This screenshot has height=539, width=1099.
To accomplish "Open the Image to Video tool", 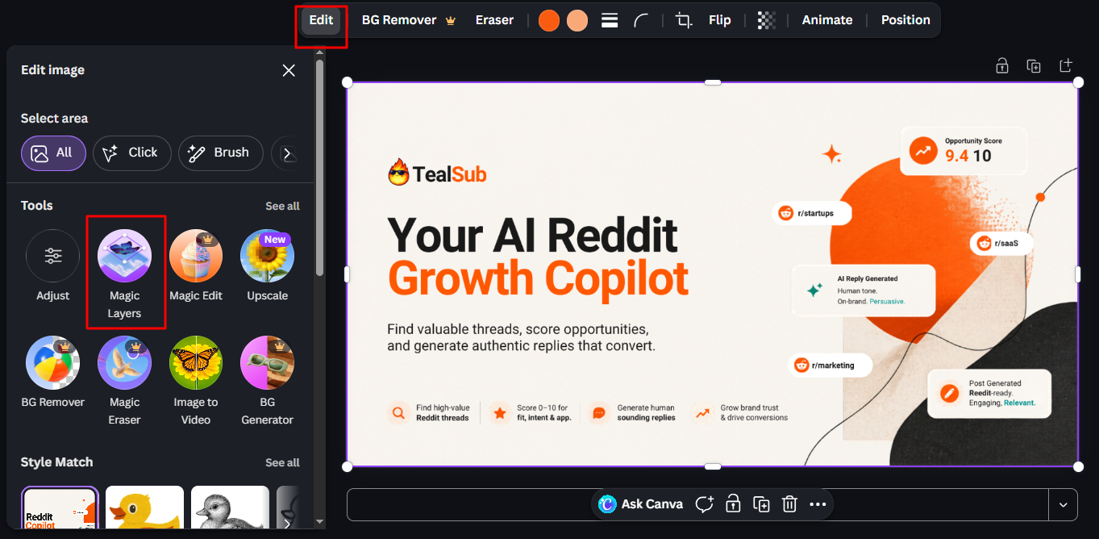I will [x=196, y=381].
